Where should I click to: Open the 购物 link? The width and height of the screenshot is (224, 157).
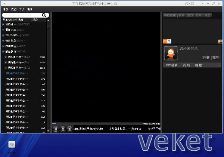[199, 65]
